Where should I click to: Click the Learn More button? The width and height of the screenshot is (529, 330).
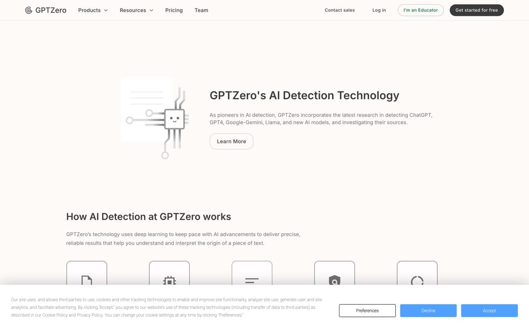click(231, 141)
